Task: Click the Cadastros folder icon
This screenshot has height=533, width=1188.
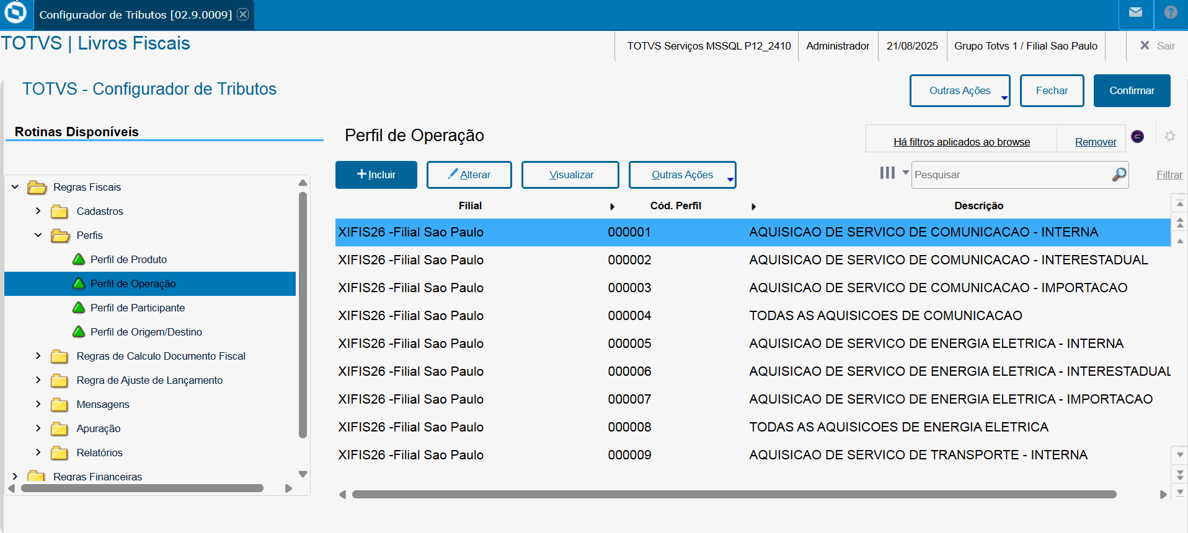Action: [60, 211]
